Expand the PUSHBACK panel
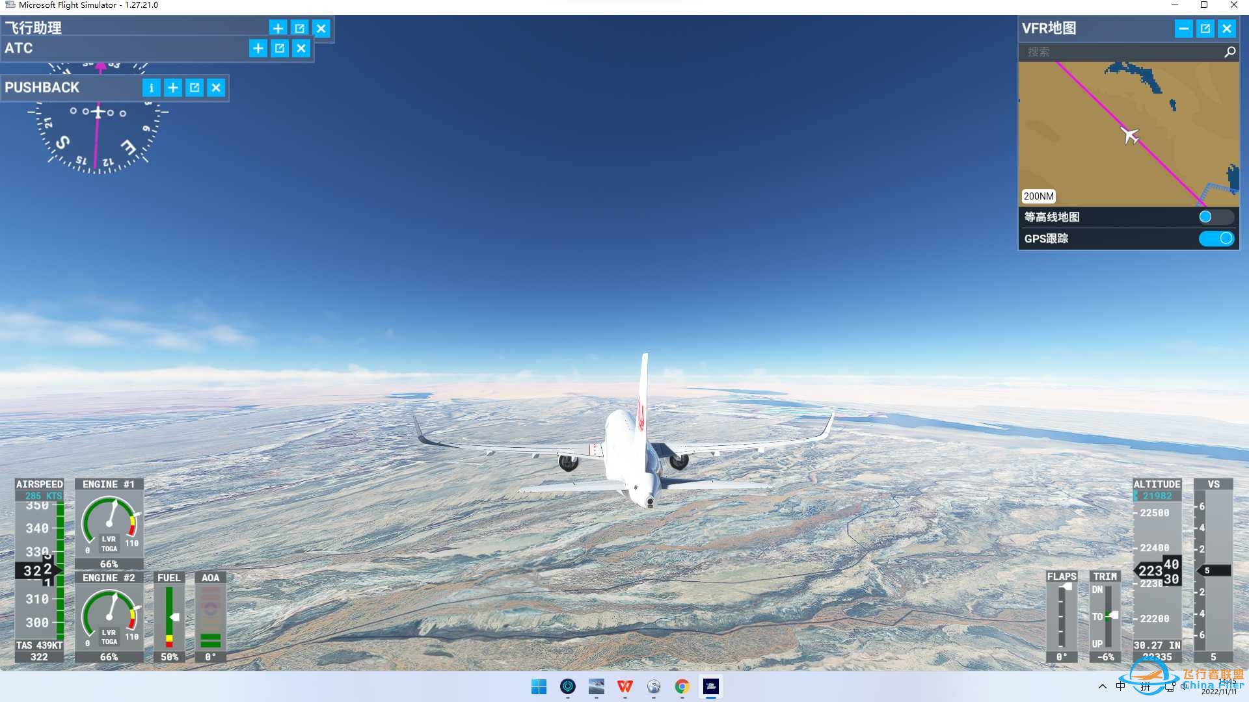Screen dimensions: 1249x702 pyautogui.click(x=173, y=88)
